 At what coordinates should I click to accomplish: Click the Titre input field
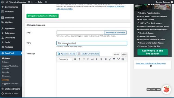(92, 43)
